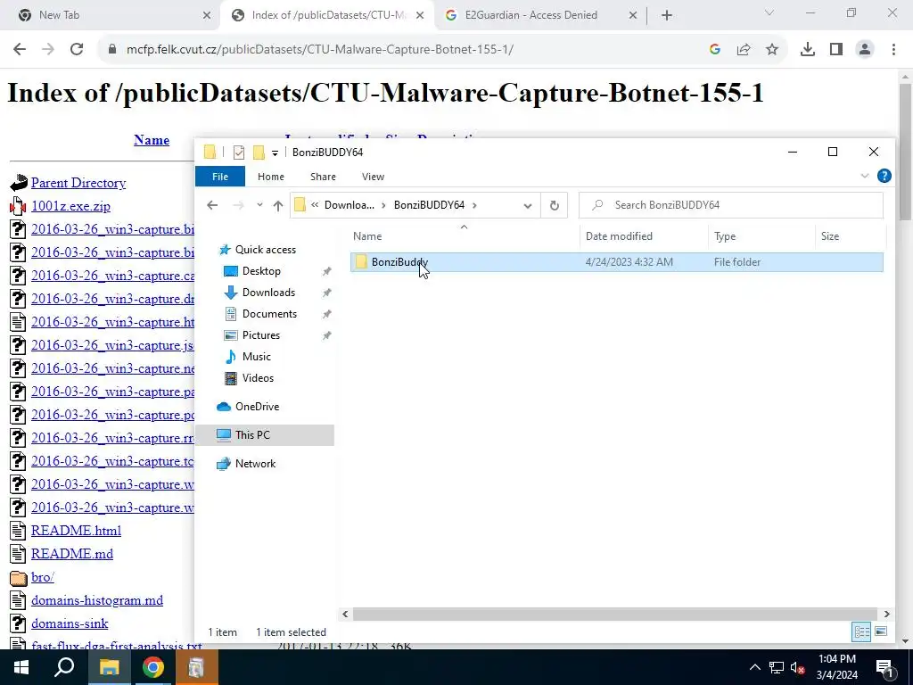Screen dimensions: 913x685
Task: Open README.html link
Action: point(77,531)
